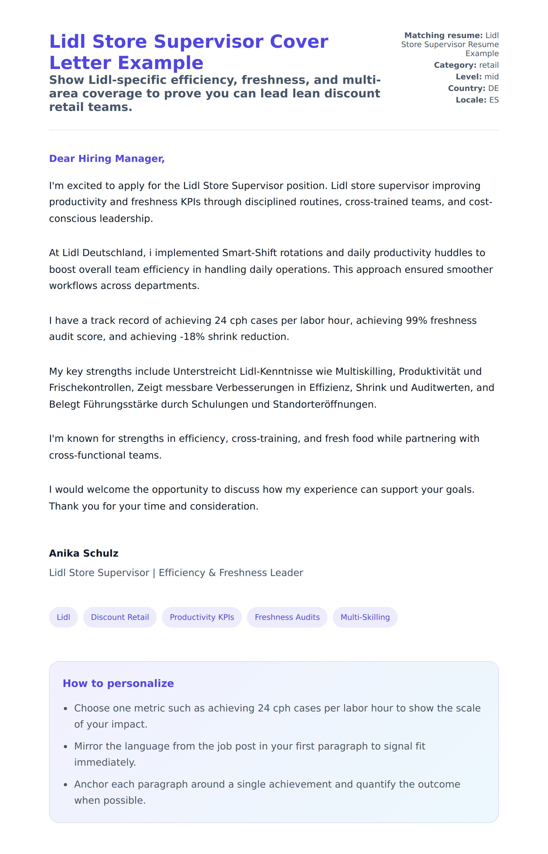Viewport: 548px width, 854px height.
Task: Click the paragraph starting "At Lidl Deutschland"
Action: (270, 269)
